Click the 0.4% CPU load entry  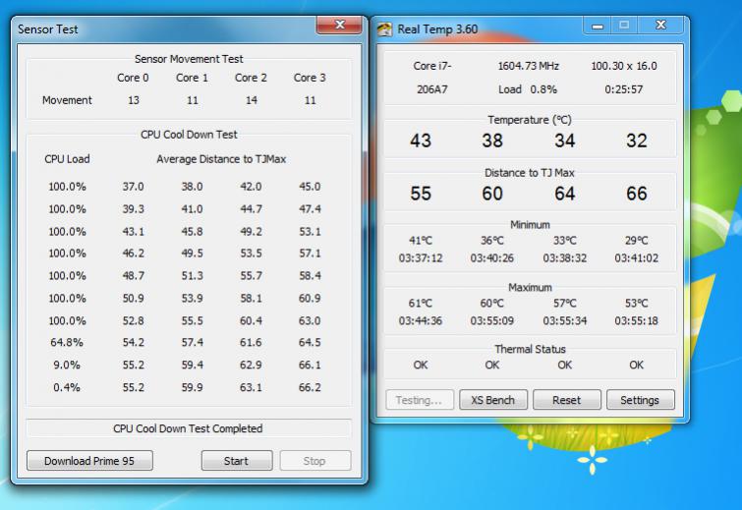[x=67, y=387]
